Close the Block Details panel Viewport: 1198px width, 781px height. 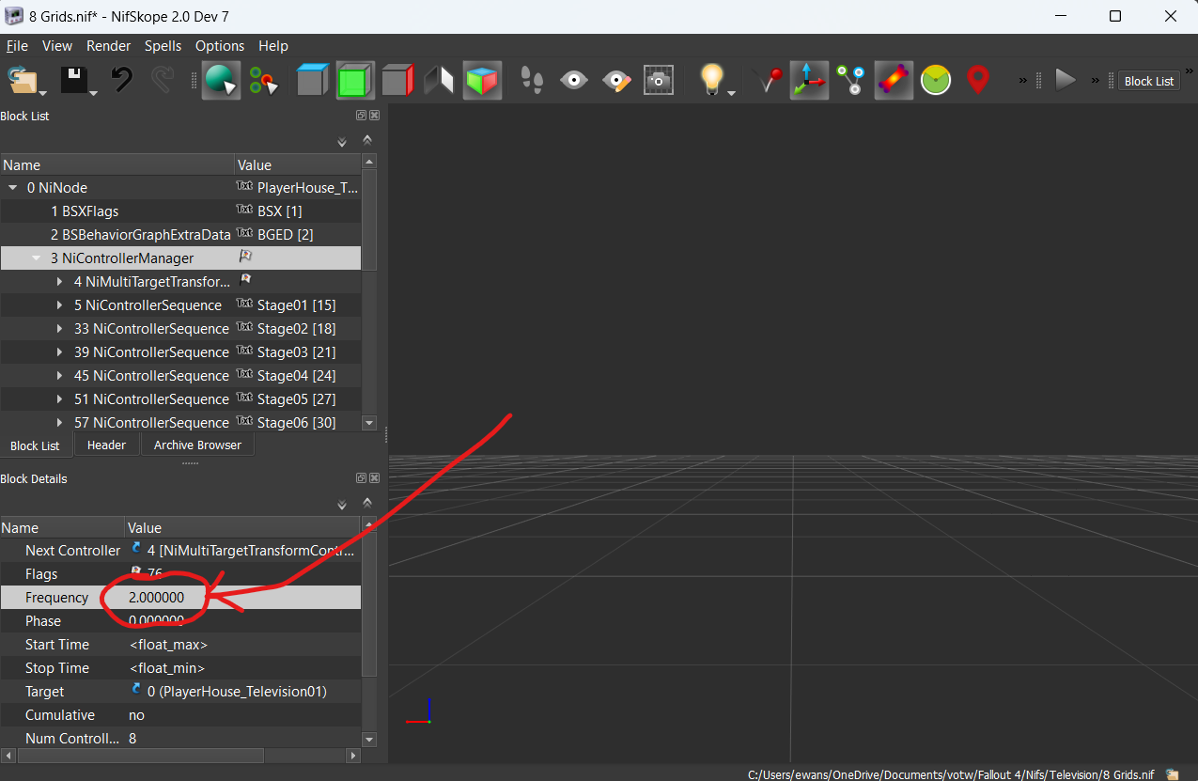(x=374, y=478)
